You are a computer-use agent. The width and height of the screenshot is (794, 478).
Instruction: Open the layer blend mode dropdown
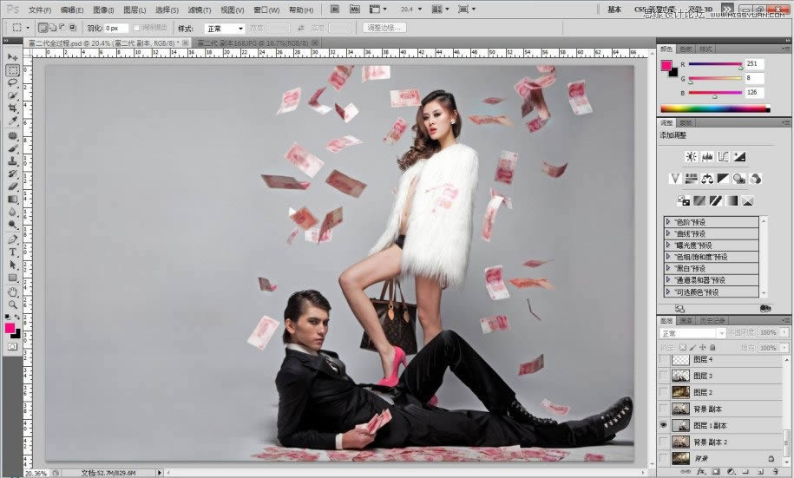point(692,333)
